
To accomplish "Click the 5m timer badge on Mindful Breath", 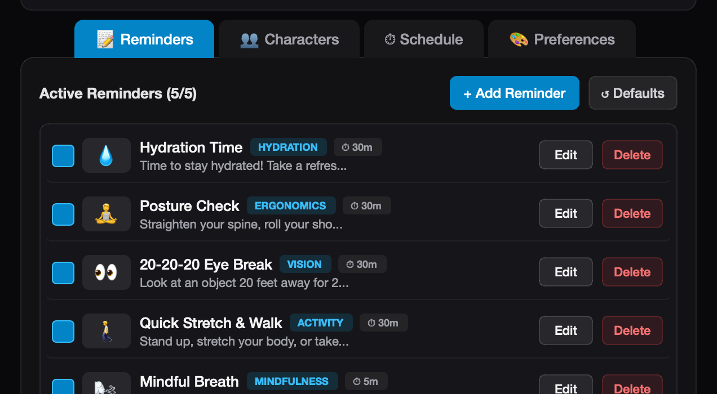I will [366, 381].
